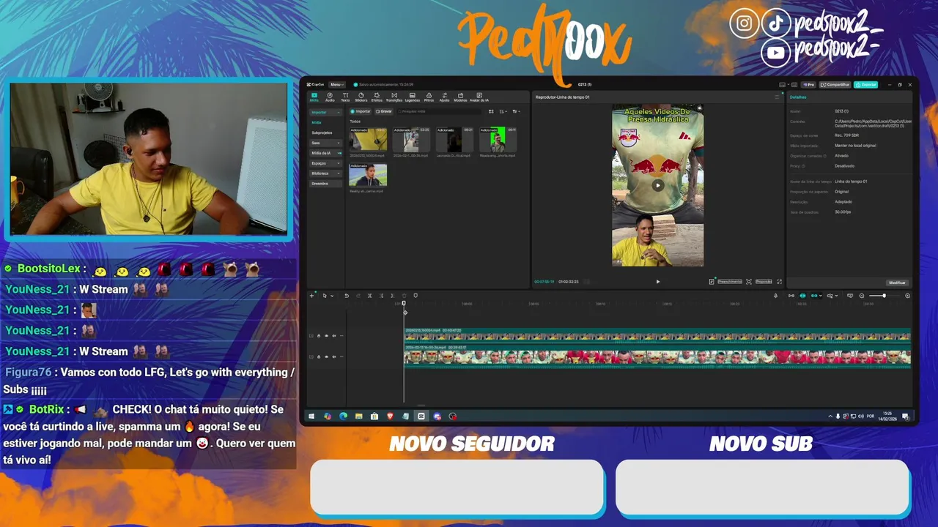The width and height of the screenshot is (938, 527).
Task: Toggle grid view of media items
Action: (491, 111)
